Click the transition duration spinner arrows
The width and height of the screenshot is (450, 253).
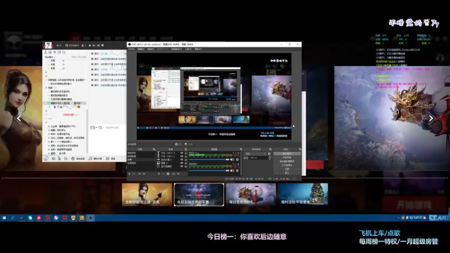pos(269,158)
